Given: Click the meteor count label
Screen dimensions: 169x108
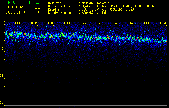Looking at the screenshot, I should (38, 8).
